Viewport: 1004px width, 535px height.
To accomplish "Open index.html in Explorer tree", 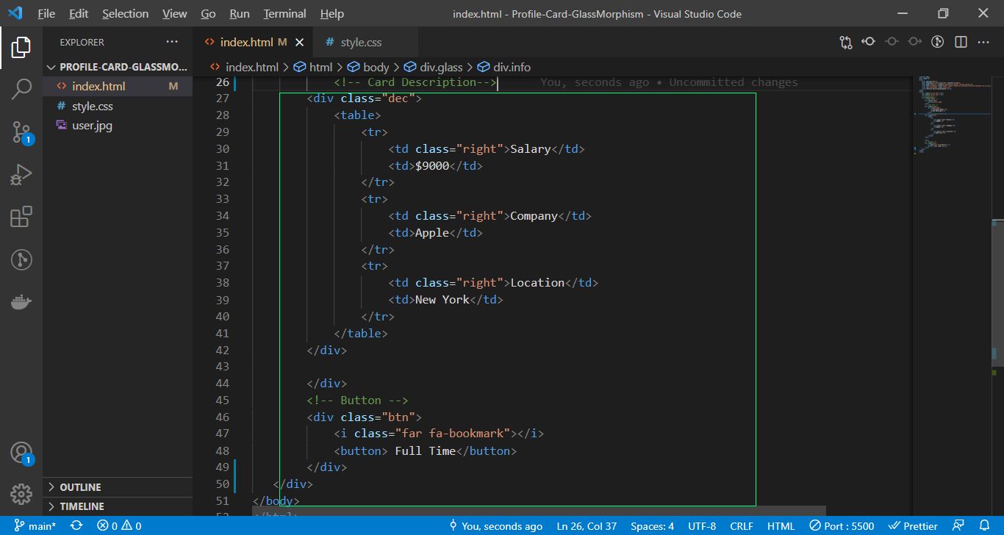I will [x=118, y=86].
